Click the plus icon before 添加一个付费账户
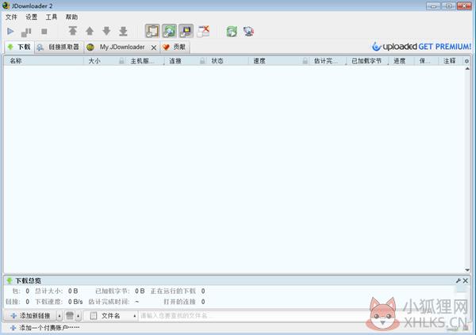This screenshot has width=476, height=335. [x=13, y=328]
